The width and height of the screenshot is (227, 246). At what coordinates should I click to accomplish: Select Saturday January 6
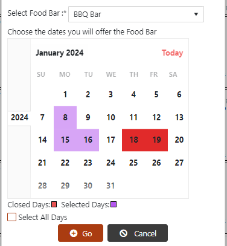(x=179, y=94)
